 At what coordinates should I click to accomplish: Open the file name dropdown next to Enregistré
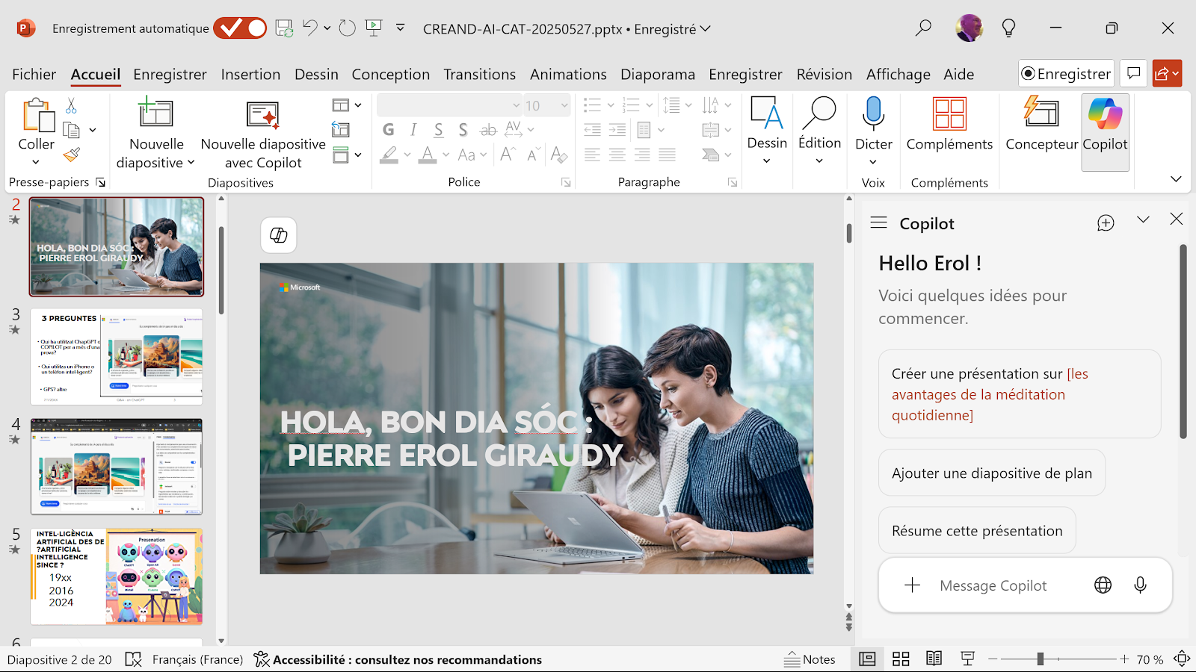(x=705, y=29)
